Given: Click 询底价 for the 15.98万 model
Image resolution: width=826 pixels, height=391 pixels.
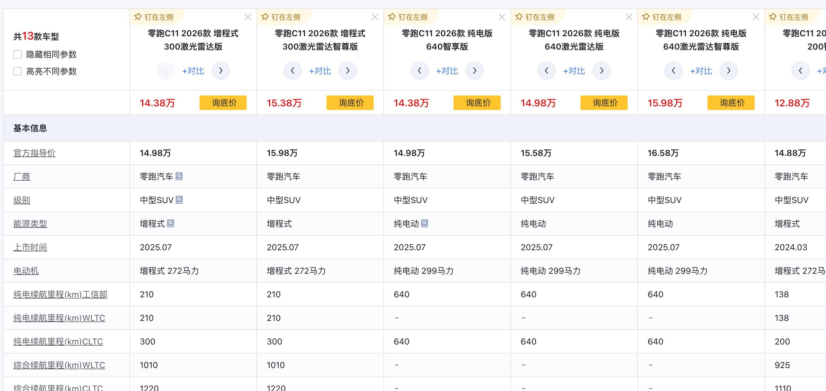Looking at the screenshot, I should pos(731,103).
